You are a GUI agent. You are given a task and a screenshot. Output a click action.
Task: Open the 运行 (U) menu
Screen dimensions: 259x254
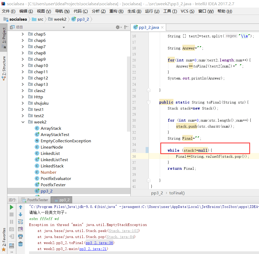click(x=152, y=11)
